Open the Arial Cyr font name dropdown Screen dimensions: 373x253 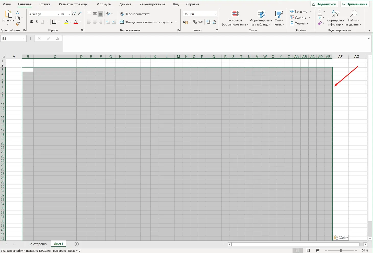(58, 14)
